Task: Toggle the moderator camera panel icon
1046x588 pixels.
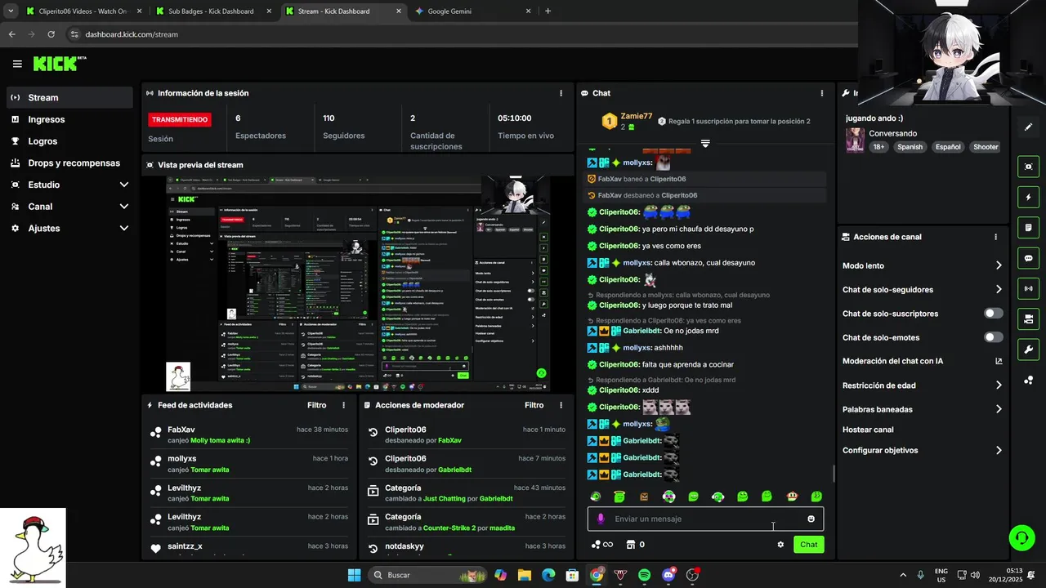Action: (x=1028, y=318)
